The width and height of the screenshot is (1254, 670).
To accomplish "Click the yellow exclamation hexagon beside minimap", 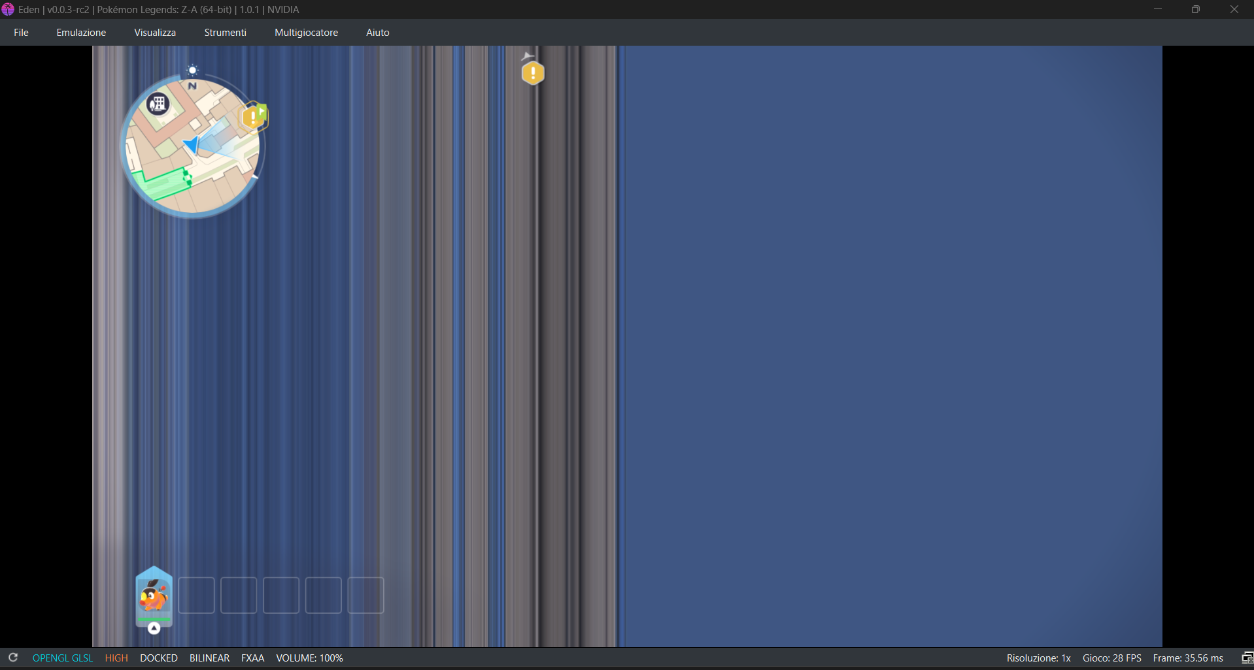I will click(253, 118).
